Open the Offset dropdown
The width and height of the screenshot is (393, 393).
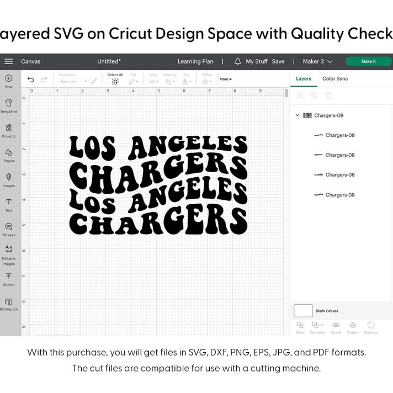click(207, 82)
